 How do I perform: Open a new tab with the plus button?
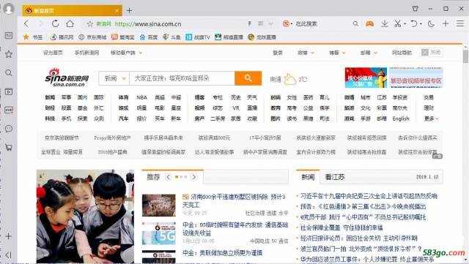[129, 11]
